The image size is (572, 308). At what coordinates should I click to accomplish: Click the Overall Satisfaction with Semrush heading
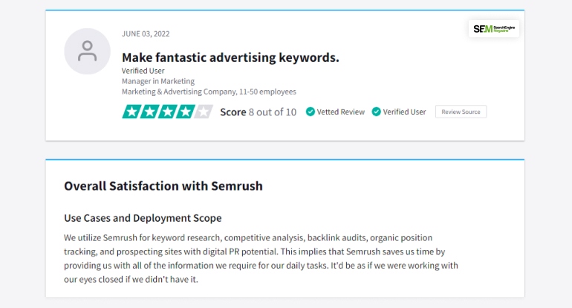[163, 186]
